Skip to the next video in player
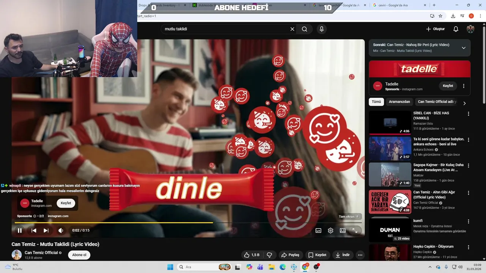 46,231
